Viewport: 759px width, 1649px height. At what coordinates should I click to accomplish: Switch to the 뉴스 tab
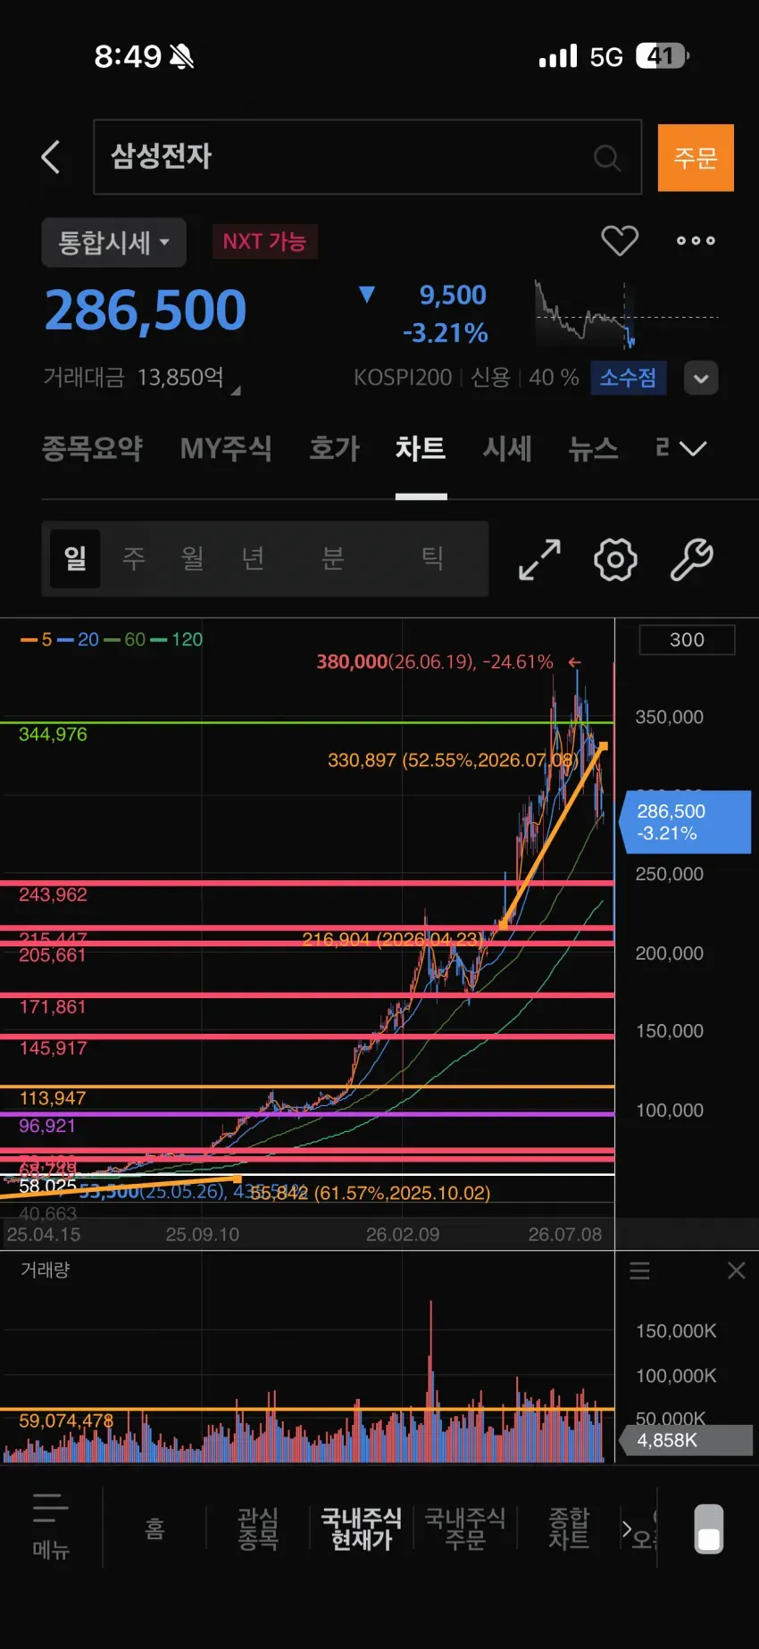coord(594,448)
